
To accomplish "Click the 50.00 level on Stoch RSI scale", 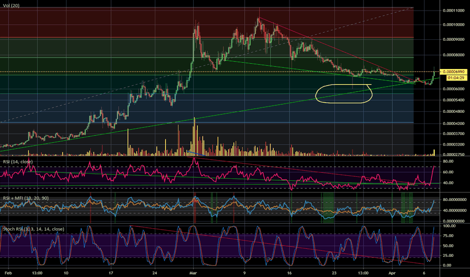I will tap(448, 246).
